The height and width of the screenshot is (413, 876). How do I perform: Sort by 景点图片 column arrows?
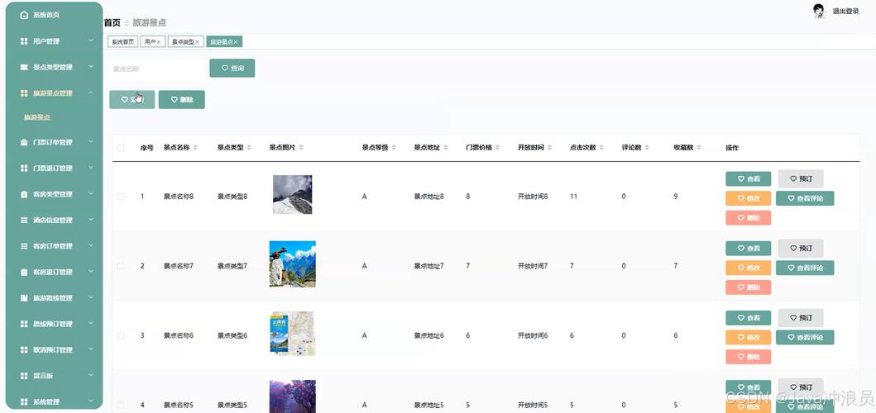pos(301,148)
